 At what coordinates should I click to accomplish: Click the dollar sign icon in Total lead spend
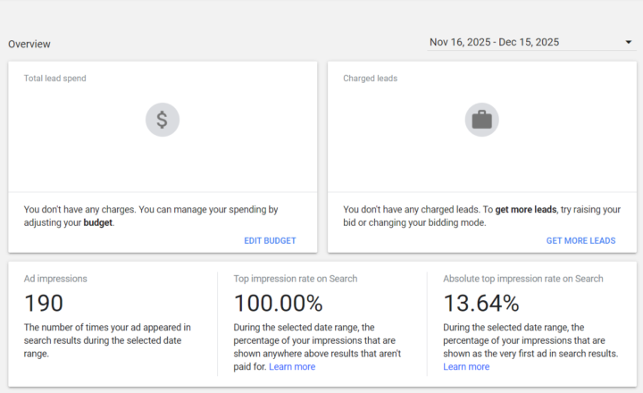click(163, 119)
